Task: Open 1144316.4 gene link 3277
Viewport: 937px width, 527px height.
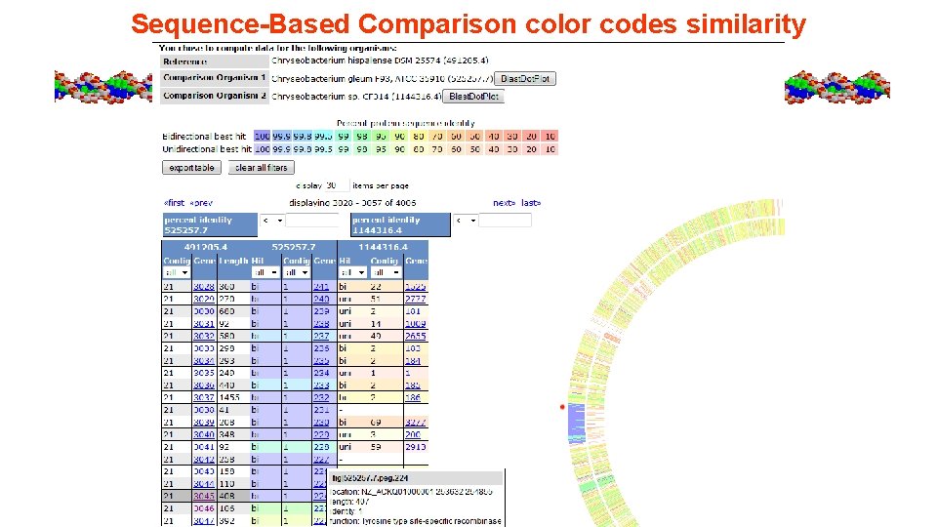Action: [x=416, y=423]
